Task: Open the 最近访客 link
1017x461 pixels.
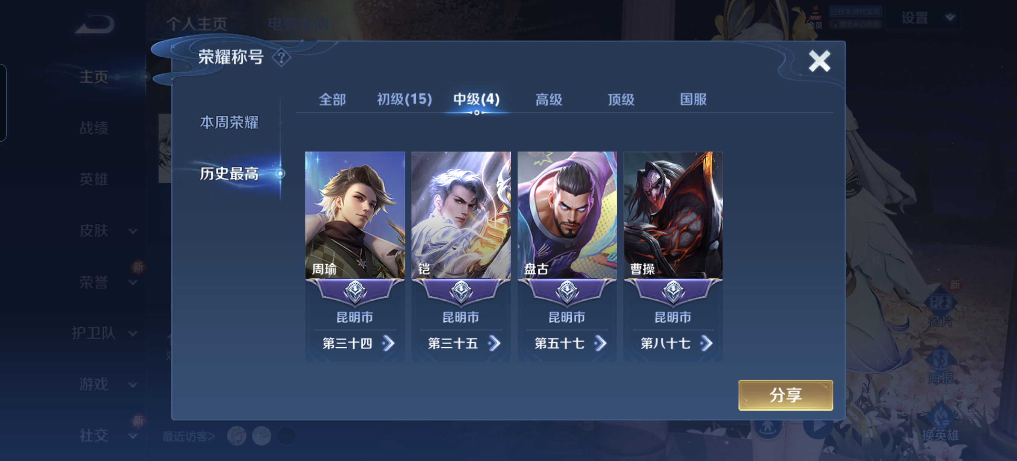Action: click(x=189, y=436)
